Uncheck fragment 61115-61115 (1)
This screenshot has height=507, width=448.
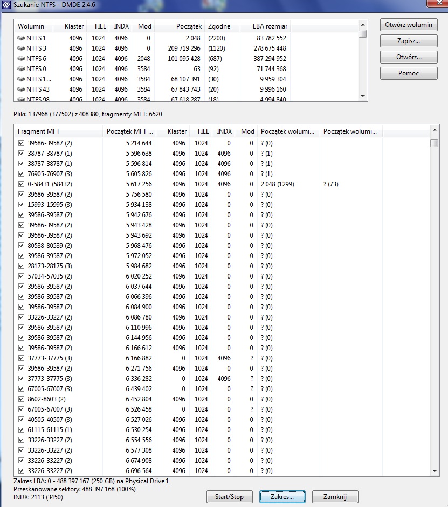tap(22, 430)
